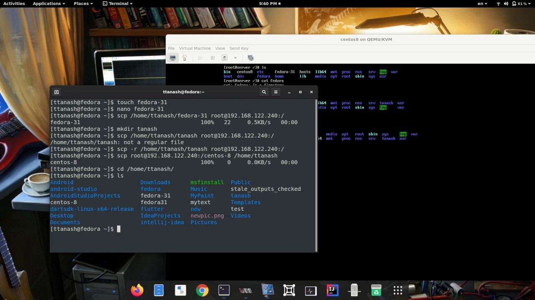Open the Tweaks toggle-switch app in dock

(x=181, y=290)
